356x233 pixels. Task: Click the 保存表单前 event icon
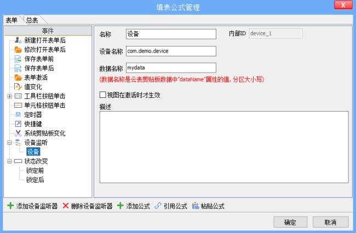click(x=18, y=59)
